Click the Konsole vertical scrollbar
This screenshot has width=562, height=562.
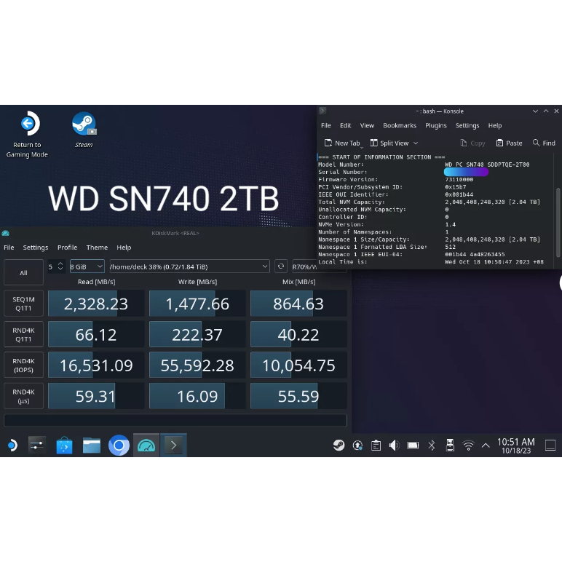pyautogui.click(x=558, y=222)
